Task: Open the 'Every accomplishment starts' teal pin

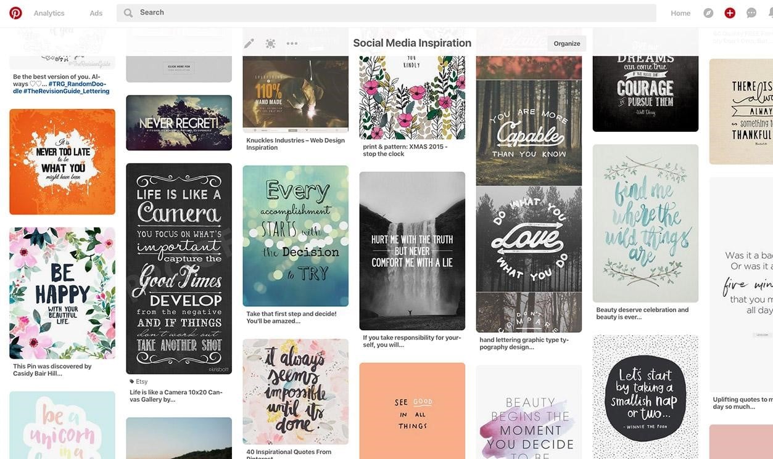Action: pos(296,236)
